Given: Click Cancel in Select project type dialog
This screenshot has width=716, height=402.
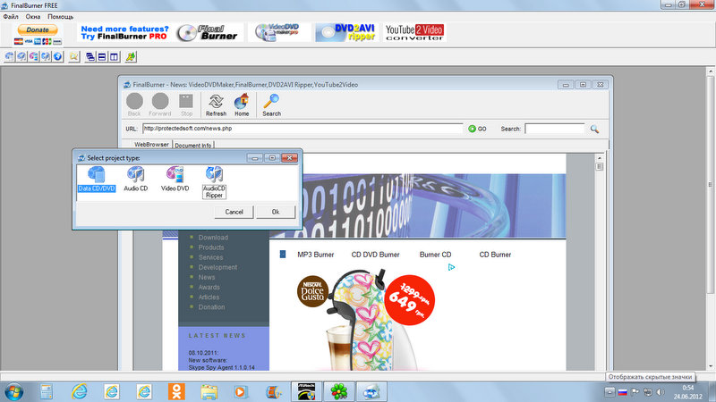Looking at the screenshot, I should point(234,212).
